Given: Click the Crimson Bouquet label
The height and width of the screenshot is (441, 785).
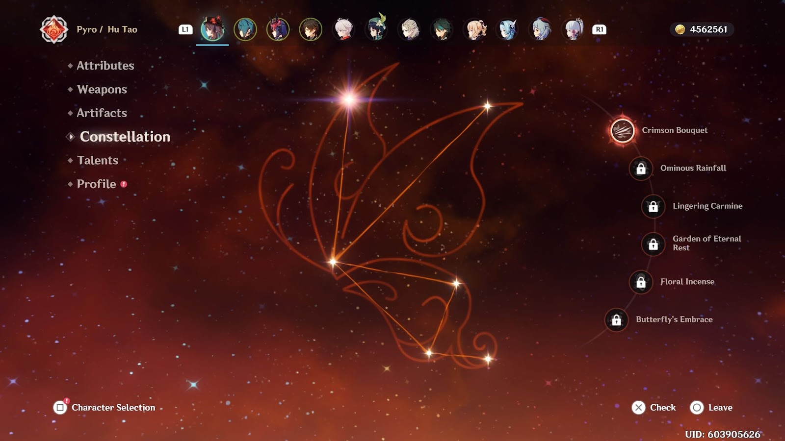Looking at the screenshot, I should [675, 130].
